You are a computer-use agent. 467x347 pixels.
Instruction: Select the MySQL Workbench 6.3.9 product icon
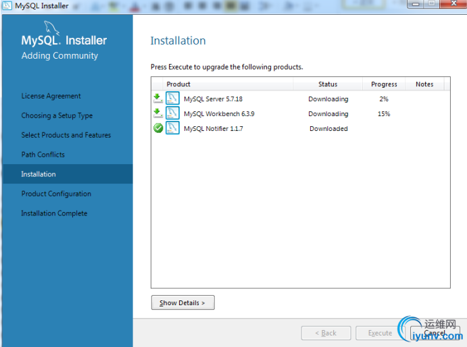(x=172, y=113)
